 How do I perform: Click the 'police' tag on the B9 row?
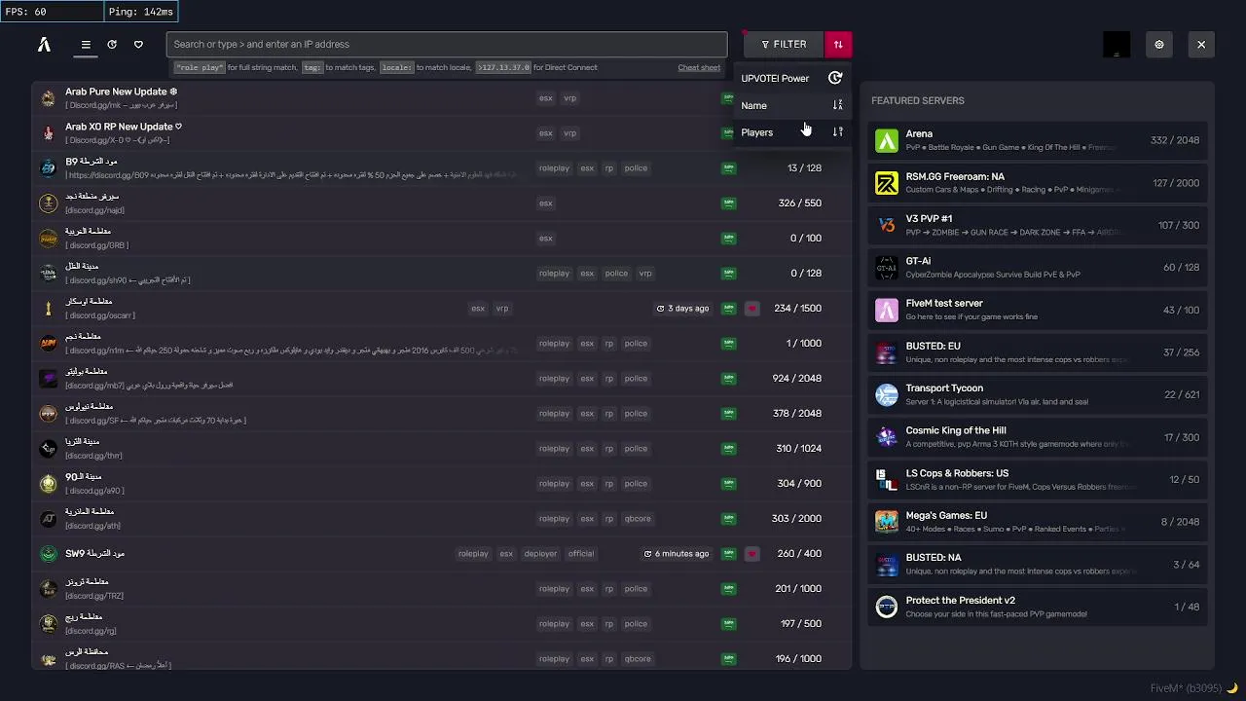pyautogui.click(x=636, y=168)
